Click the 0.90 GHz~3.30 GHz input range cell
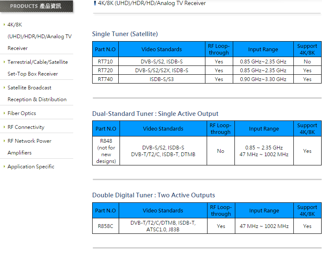This screenshot has width=322, height=254. pos(263,79)
